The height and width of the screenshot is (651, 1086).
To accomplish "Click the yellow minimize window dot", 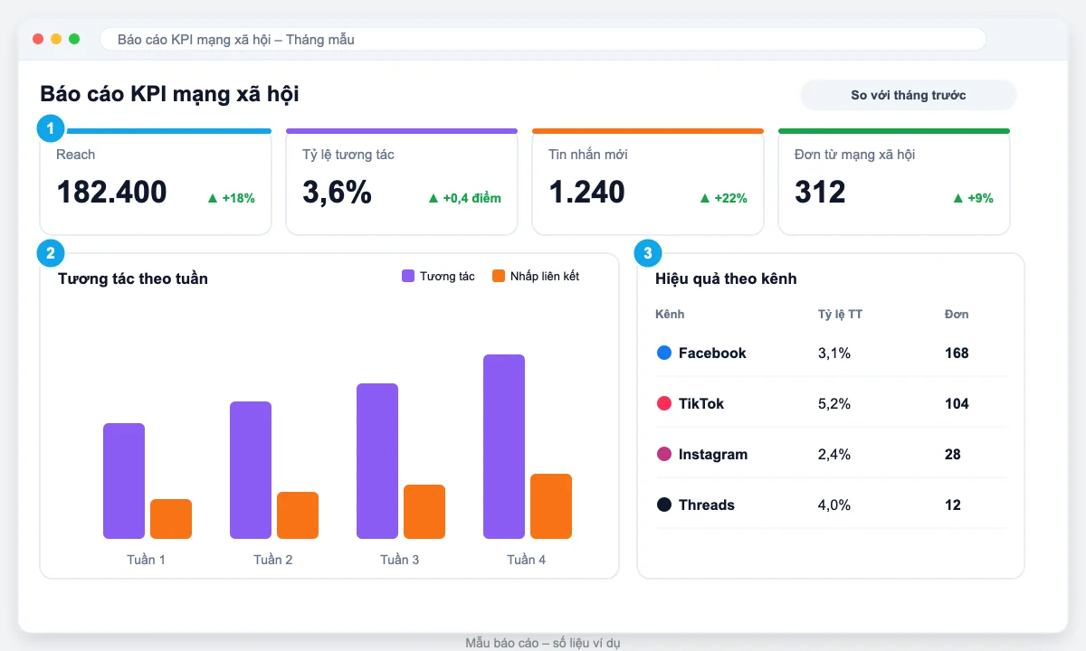I will pos(56,39).
